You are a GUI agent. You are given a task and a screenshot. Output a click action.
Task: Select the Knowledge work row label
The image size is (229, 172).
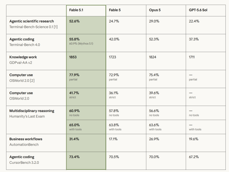(x=23, y=57)
